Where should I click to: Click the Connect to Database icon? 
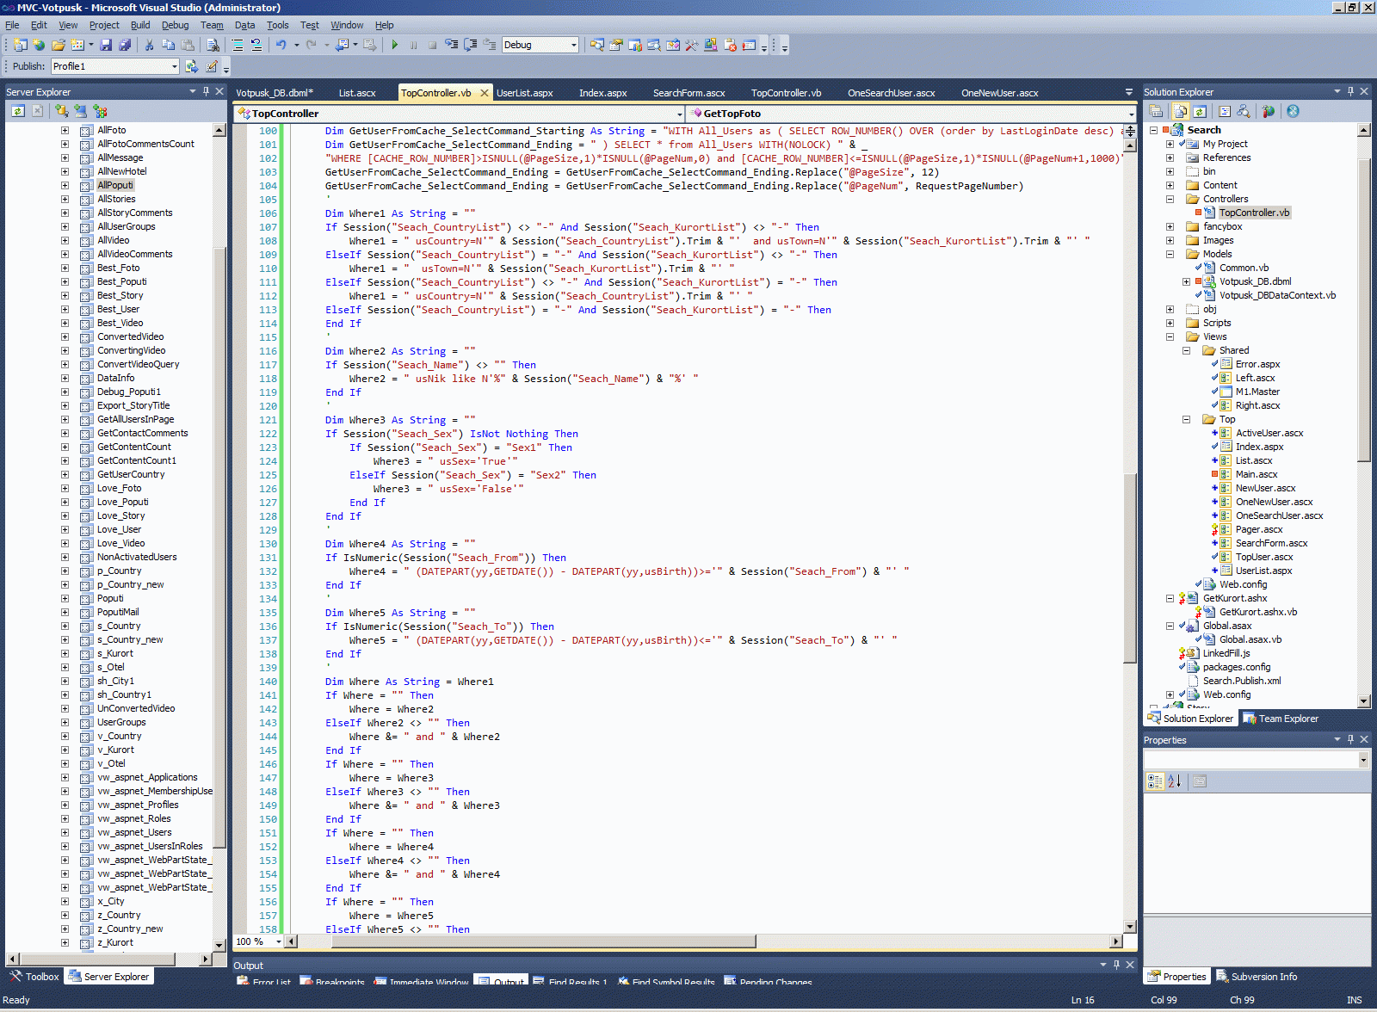[x=61, y=111]
